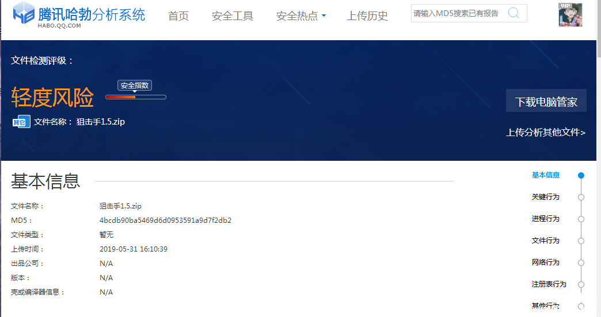This screenshot has width=601, height=317.
Task: Go to 上传历史 page
Action: pyautogui.click(x=367, y=16)
